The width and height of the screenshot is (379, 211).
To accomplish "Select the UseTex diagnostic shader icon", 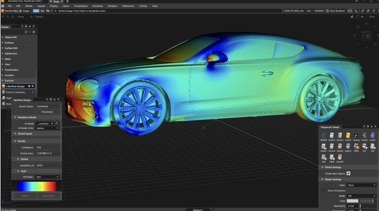I will [324, 146].
